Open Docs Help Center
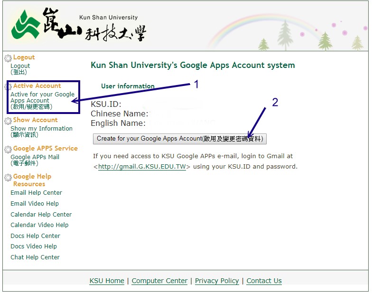 (x=35, y=236)
